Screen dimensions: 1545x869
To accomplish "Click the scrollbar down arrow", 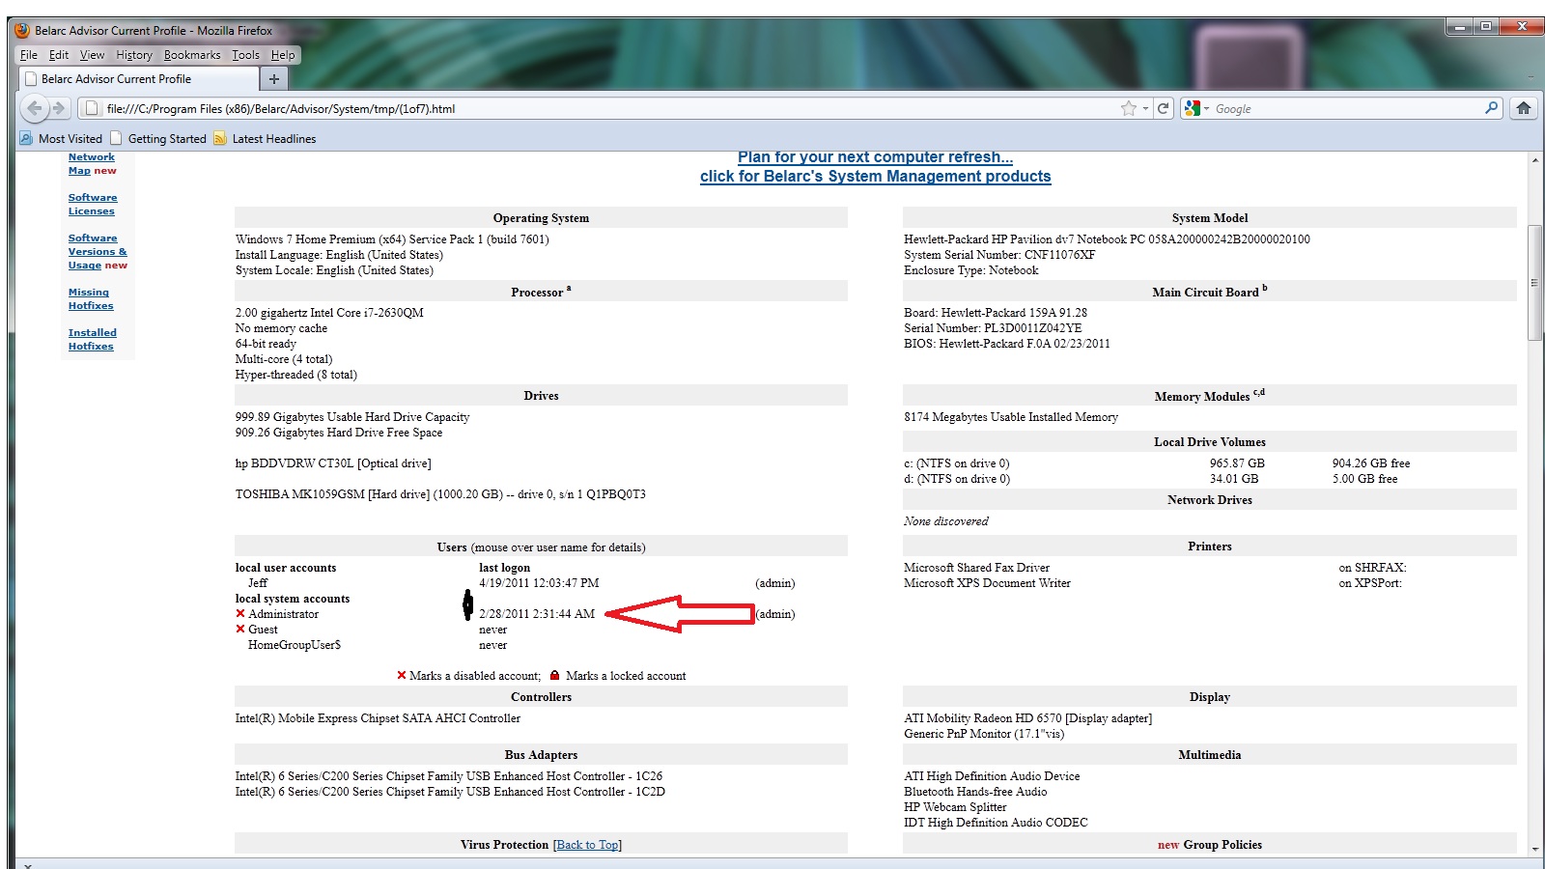I will 1534,849.
